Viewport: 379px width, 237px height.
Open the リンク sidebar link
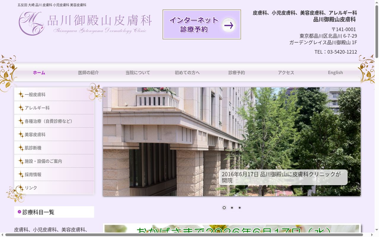(x=54, y=188)
